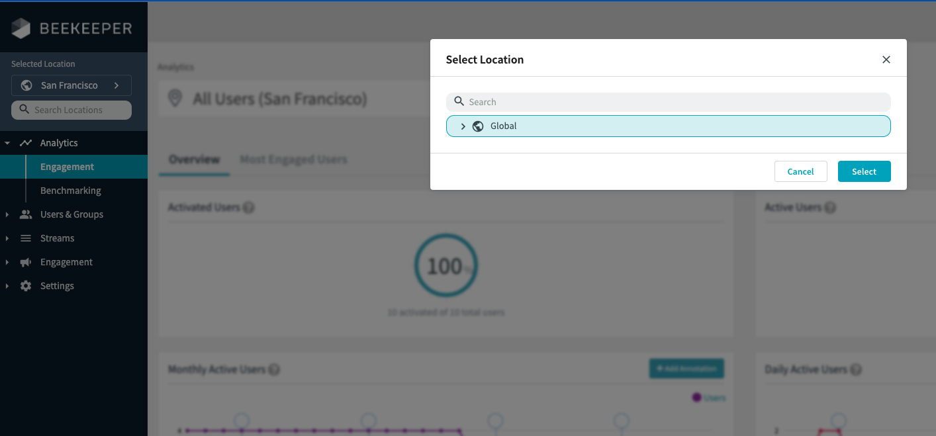The image size is (936, 436).
Task: Click the Activated Users help icon
Action: pos(248,208)
